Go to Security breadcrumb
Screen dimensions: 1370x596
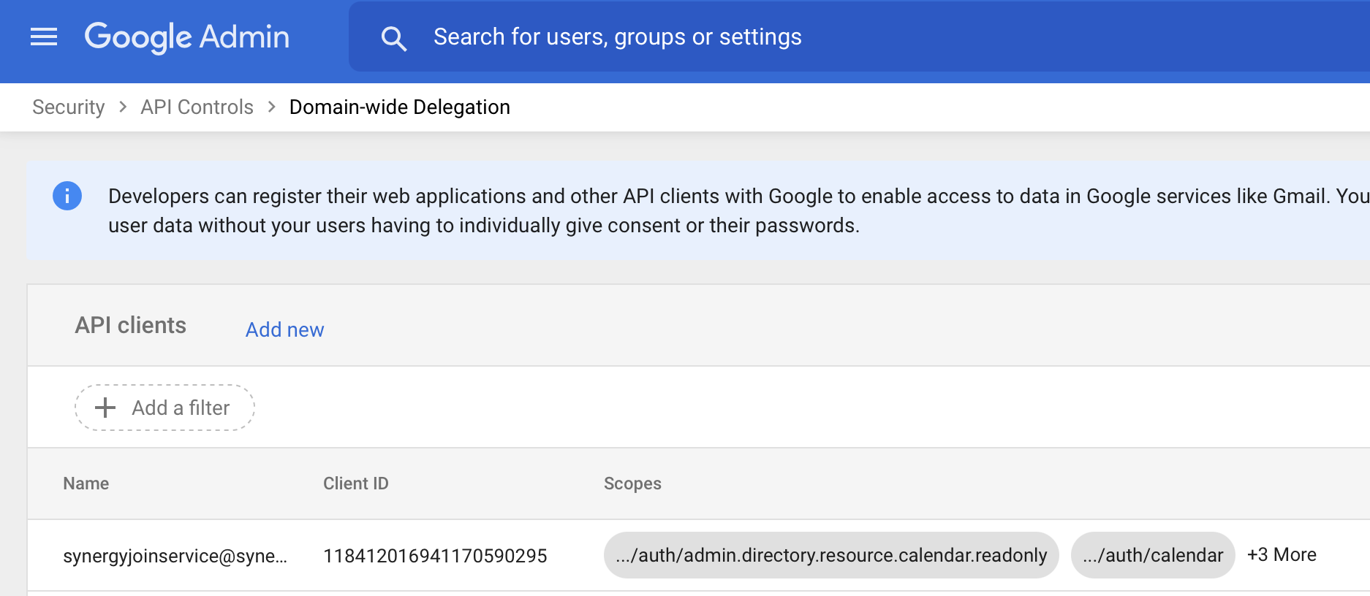pyautogui.click(x=69, y=107)
